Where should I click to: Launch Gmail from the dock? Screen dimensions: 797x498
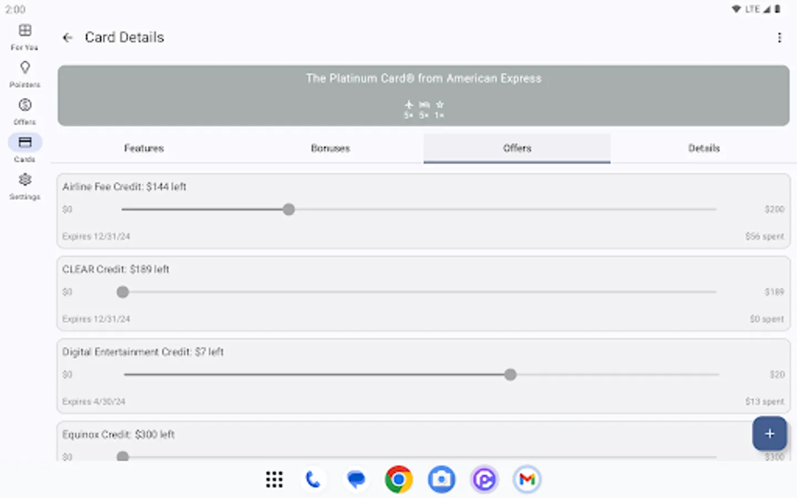[527, 479]
